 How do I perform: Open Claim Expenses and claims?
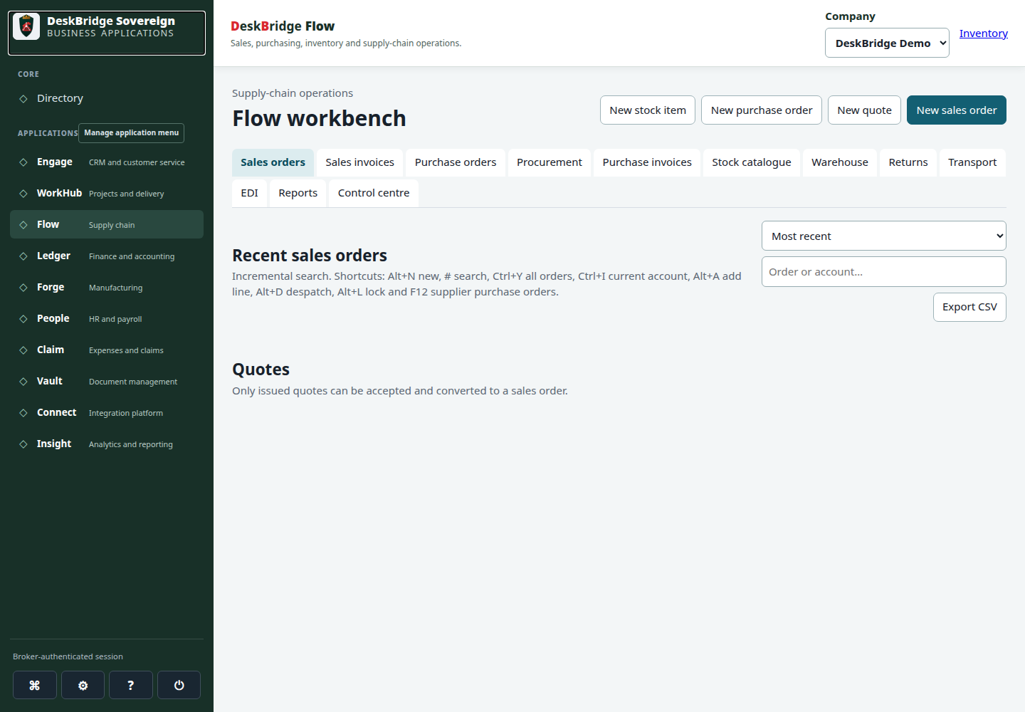[107, 350]
